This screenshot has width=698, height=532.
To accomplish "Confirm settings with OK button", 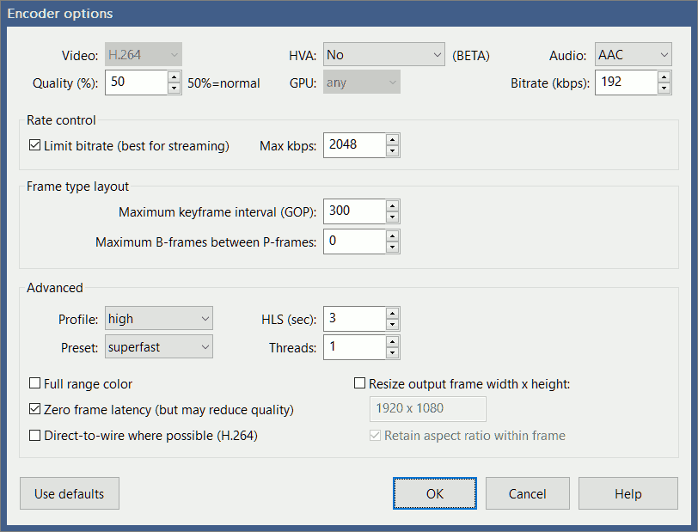I will coord(435,494).
